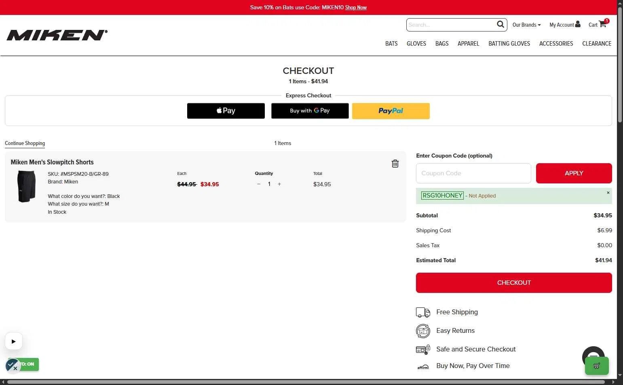Follow the Continue Shopping link
The width and height of the screenshot is (623, 385).
coord(25,143)
